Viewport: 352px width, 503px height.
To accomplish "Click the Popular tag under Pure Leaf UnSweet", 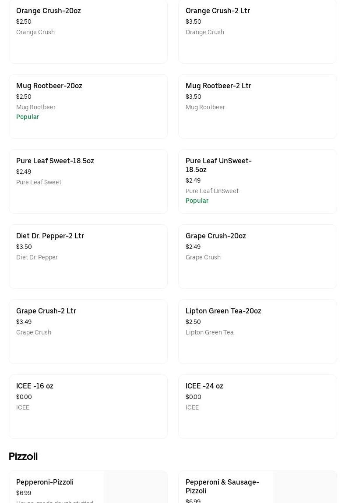I will point(197,201).
